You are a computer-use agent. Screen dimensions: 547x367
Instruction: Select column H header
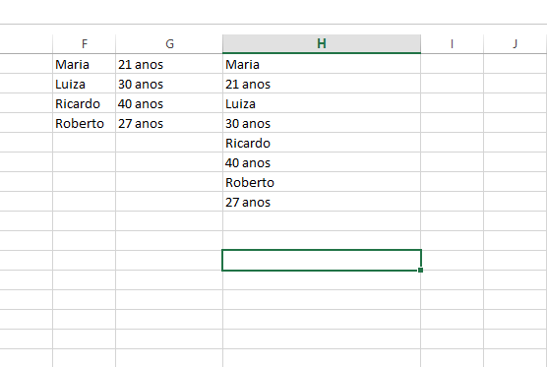(x=322, y=44)
